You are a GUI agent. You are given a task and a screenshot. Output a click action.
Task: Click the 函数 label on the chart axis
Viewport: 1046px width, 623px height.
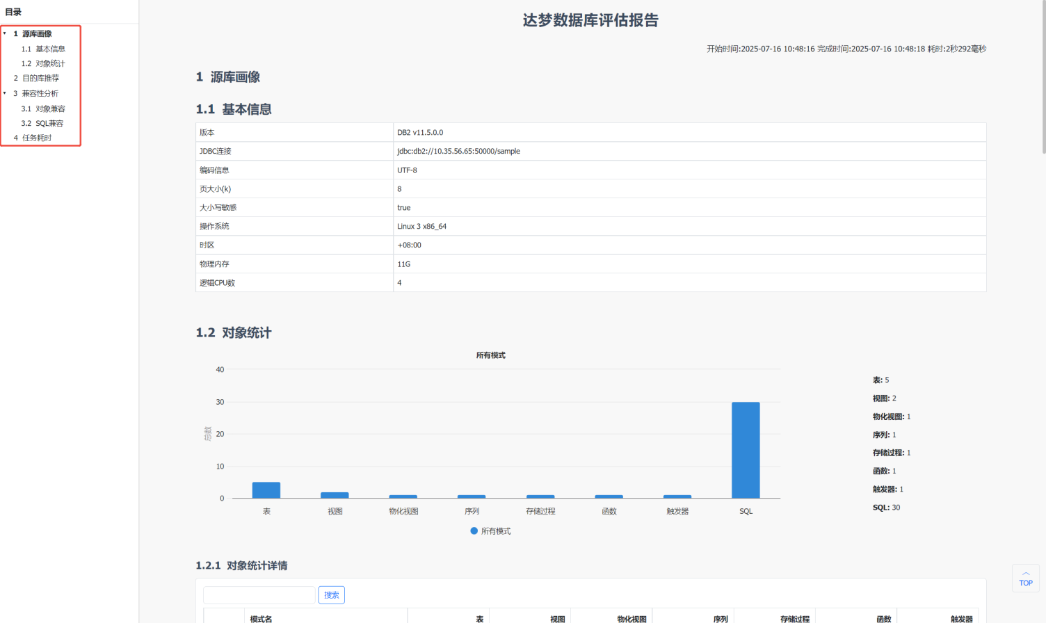click(x=609, y=511)
